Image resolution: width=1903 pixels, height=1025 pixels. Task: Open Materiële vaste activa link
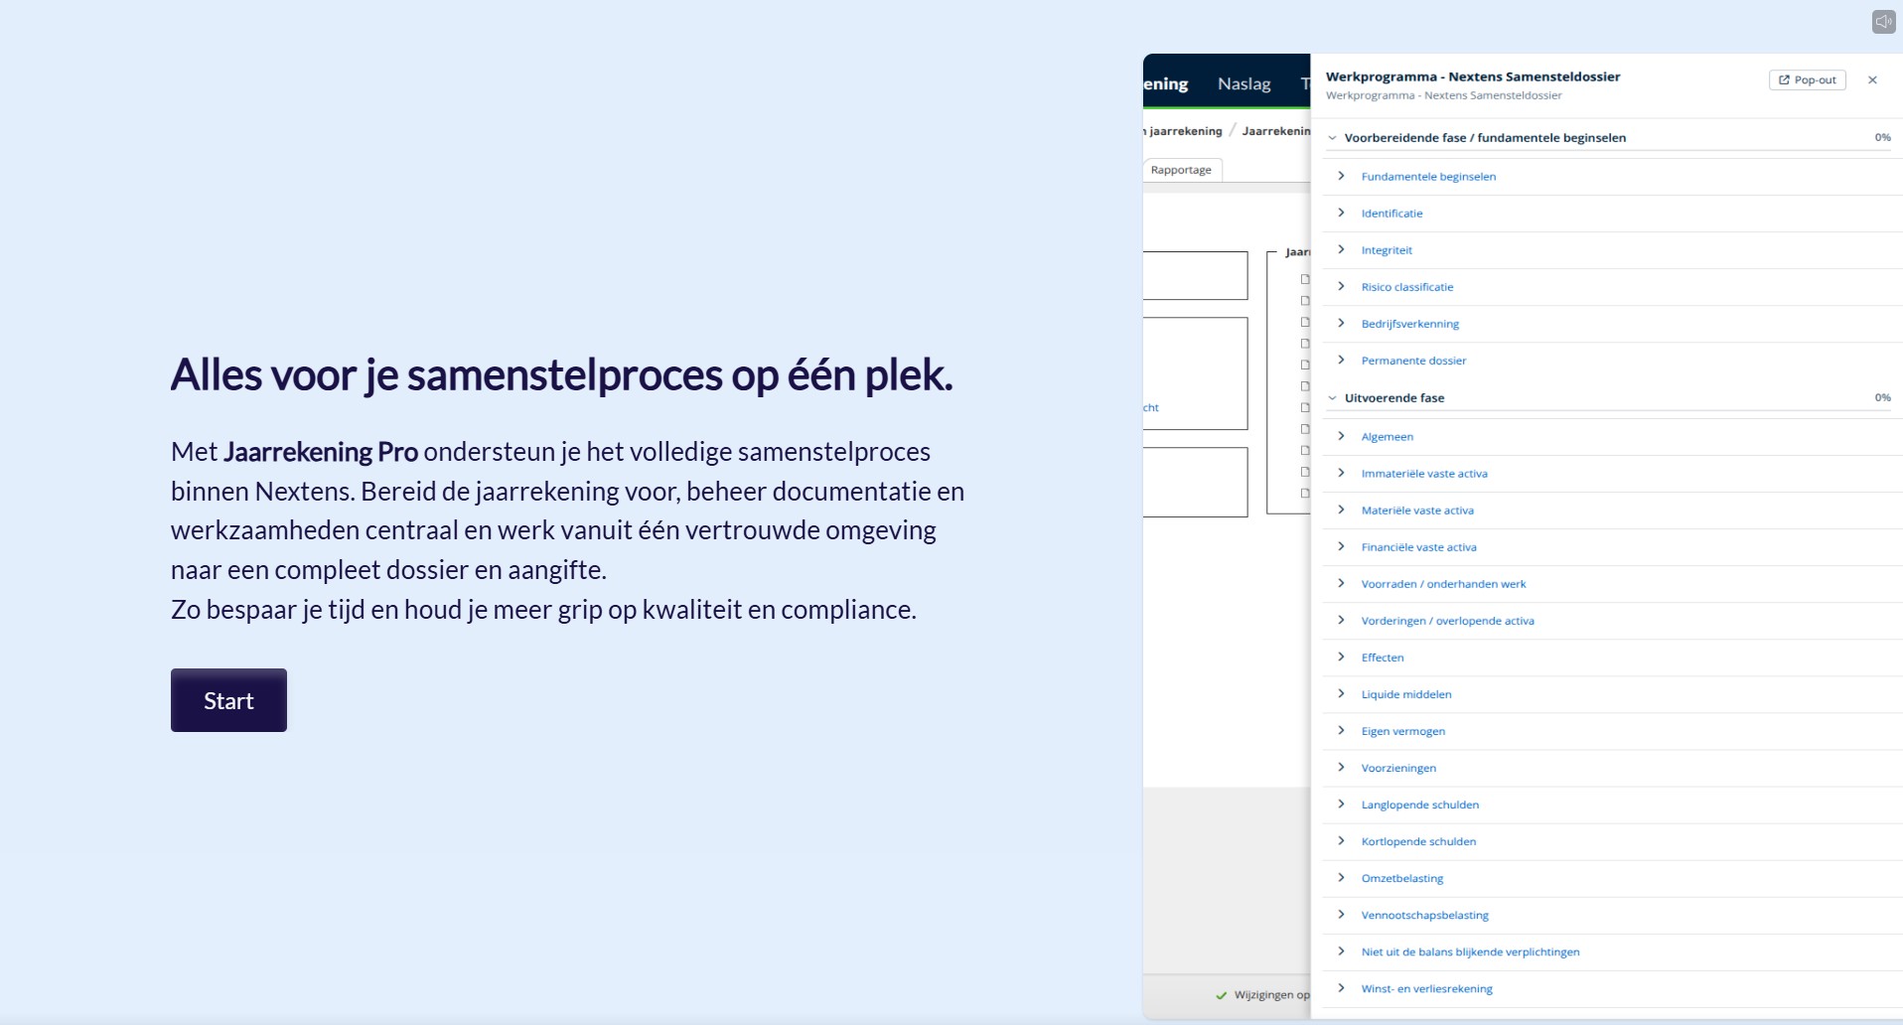pos(1417,511)
